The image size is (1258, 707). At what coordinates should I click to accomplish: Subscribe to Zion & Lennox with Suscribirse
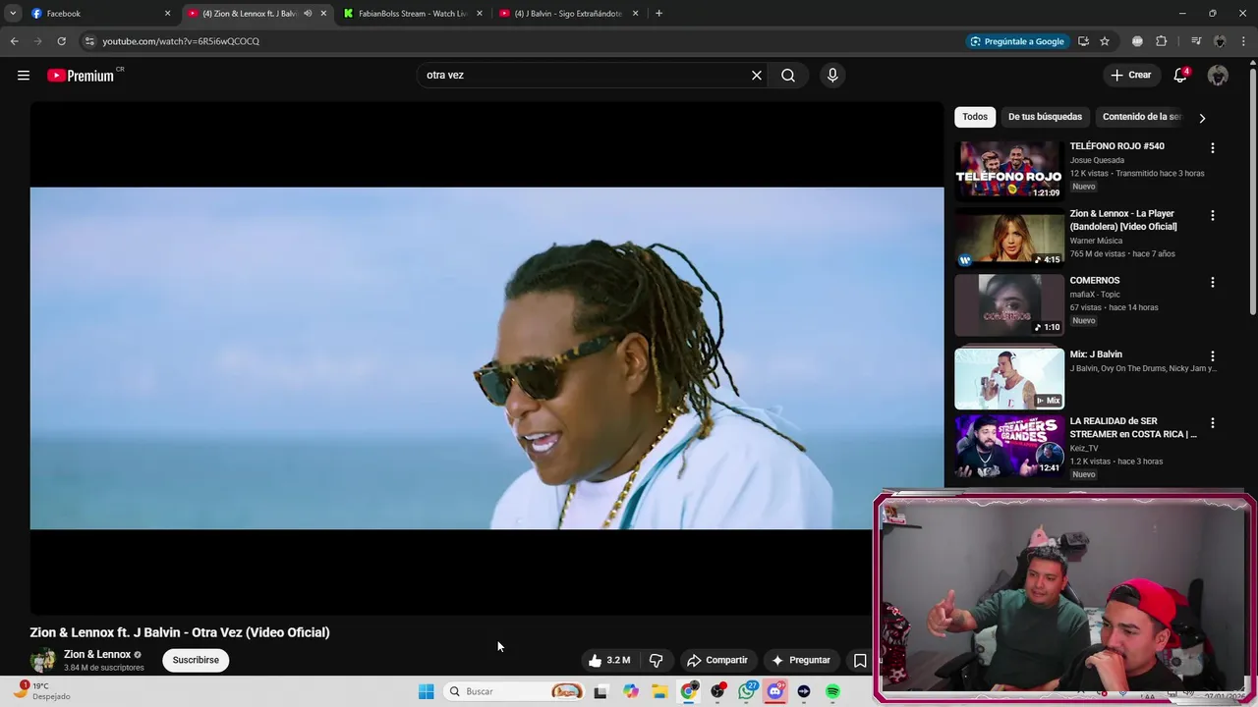tap(196, 660)
